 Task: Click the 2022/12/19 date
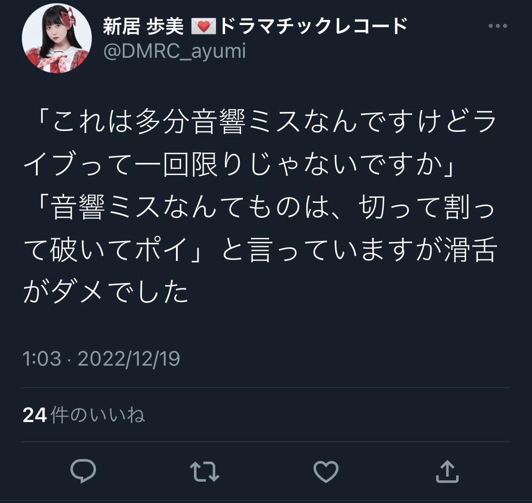pyautogui.click(x=129, y=359)
